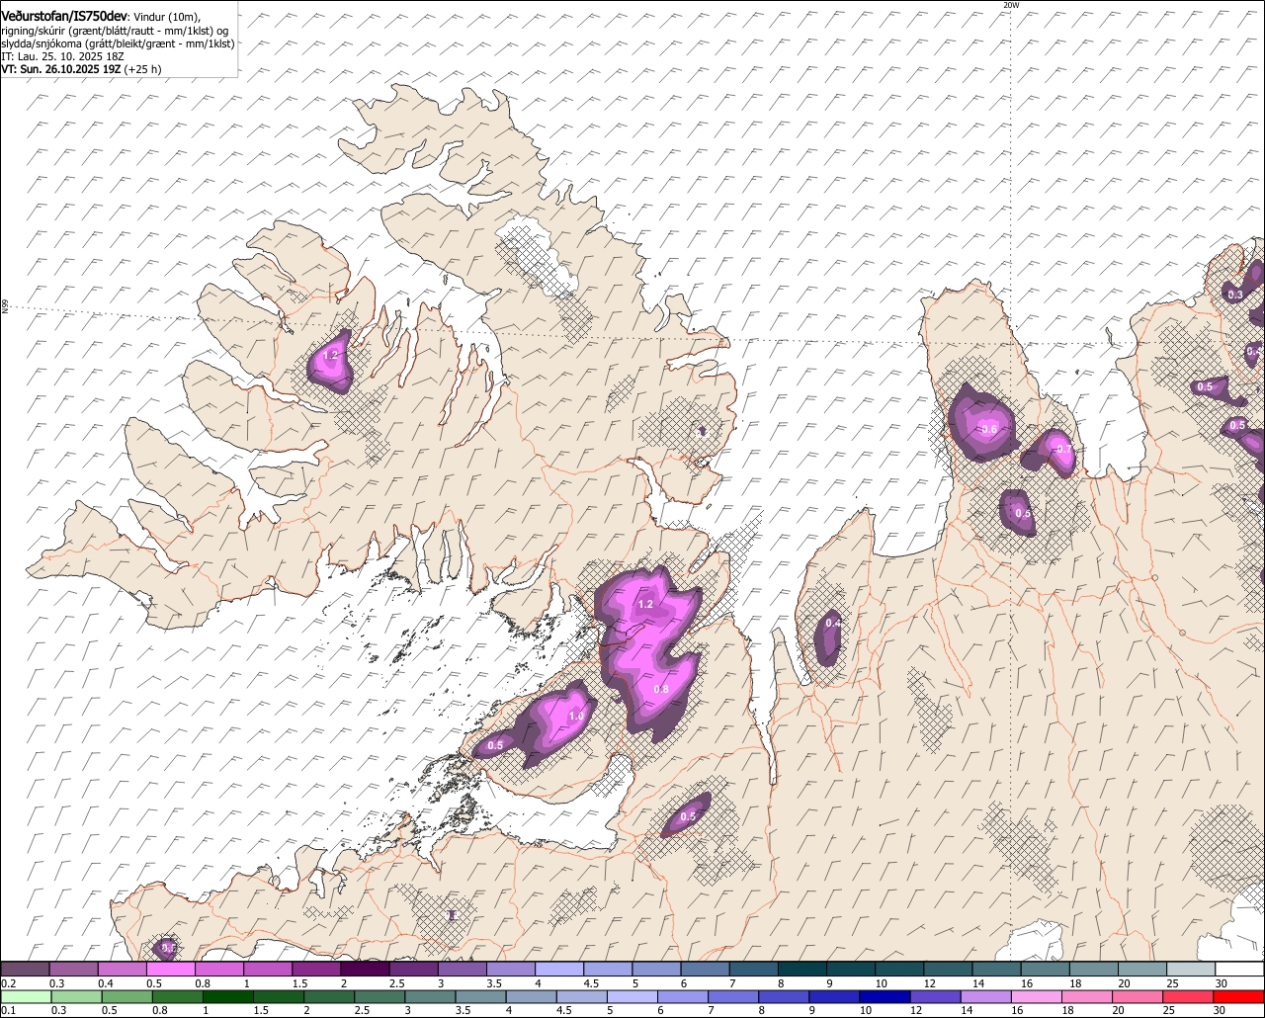Click the 3.5 number under the bottom legend row
Image resolution: width=1265 pixels, height=1018 pixels.
click(x=464, y=1010)
